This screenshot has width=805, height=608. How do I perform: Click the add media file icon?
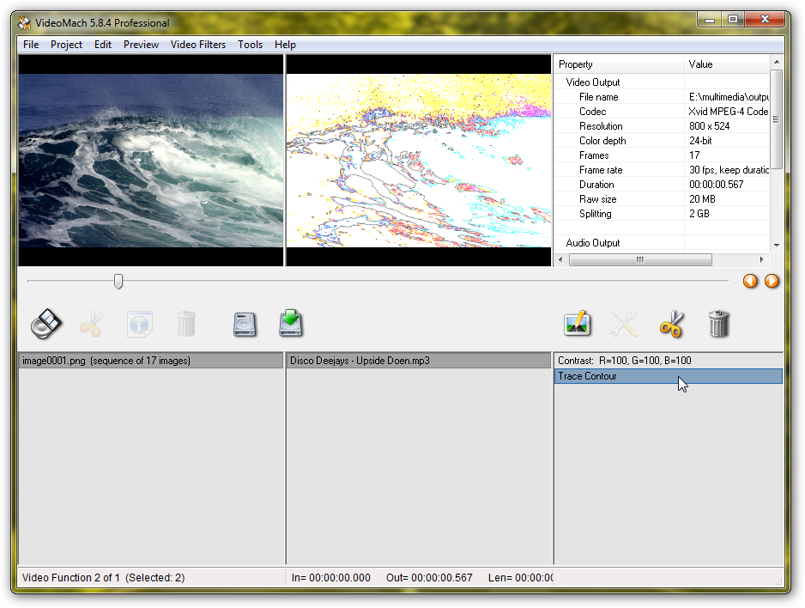point(46,324)
